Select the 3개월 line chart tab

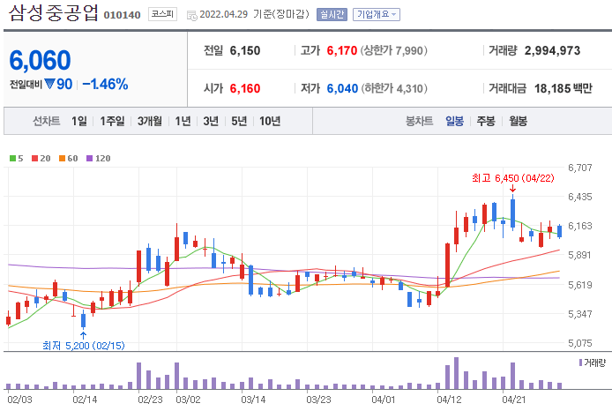click(x=150, y=121)
